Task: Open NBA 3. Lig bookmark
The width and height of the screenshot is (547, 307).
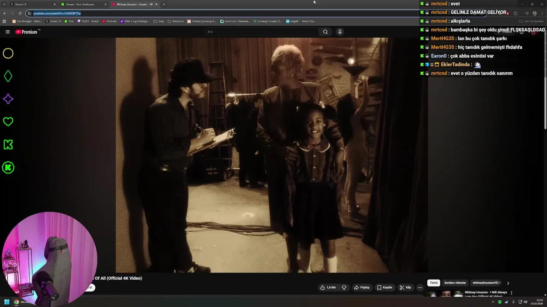Action: pos(135,21)
